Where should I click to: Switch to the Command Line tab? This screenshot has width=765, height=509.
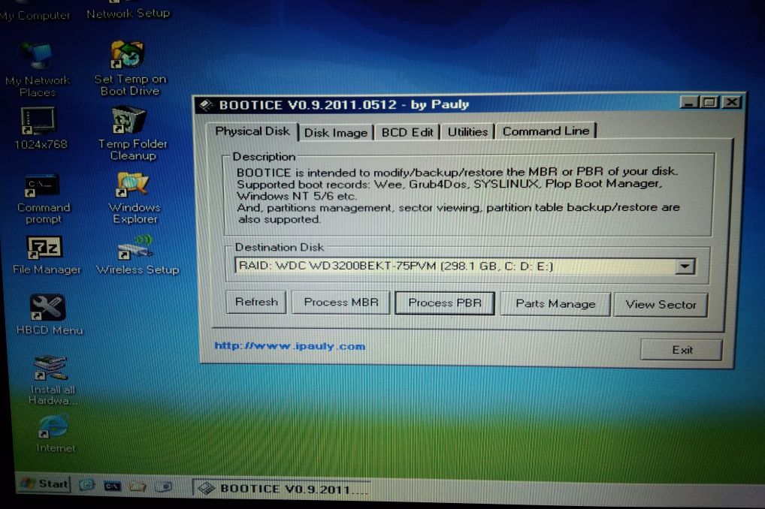546,131
